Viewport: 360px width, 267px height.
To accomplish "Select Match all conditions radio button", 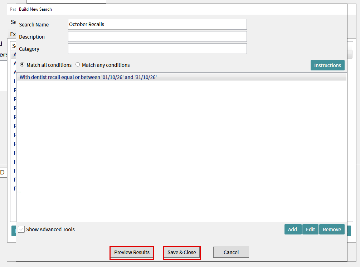I will 22,65.
